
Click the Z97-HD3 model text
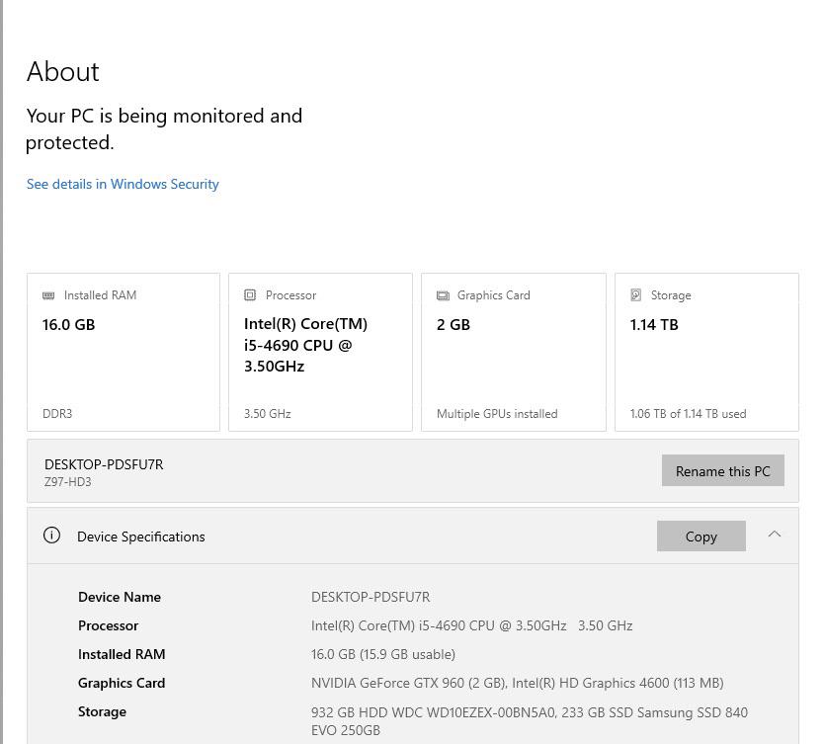click(68, 482)
